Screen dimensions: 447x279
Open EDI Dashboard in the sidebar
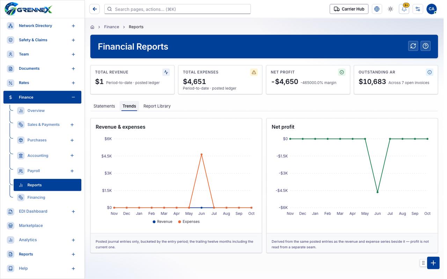click(x=33, y=211)
